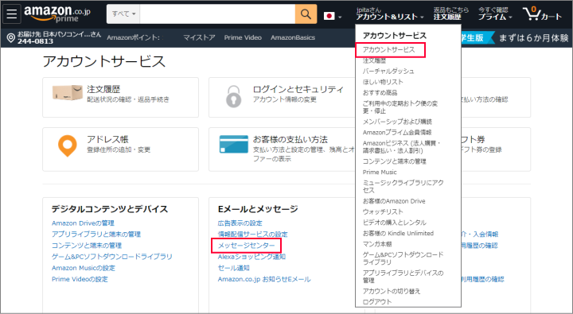This screenshot has width=573, height=314.
Task: Select Prime Music in dropdown menu
Action: click(x=380, y=172)
